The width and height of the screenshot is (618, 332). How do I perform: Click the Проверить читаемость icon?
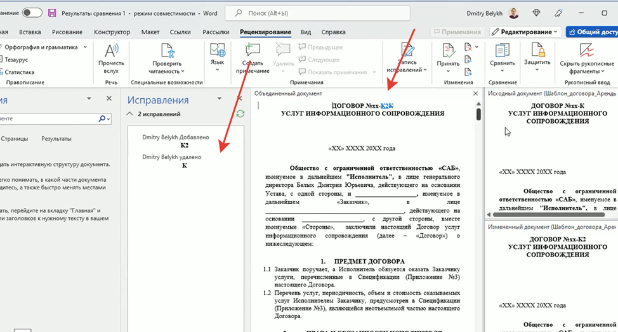click(x=168, y=51)
